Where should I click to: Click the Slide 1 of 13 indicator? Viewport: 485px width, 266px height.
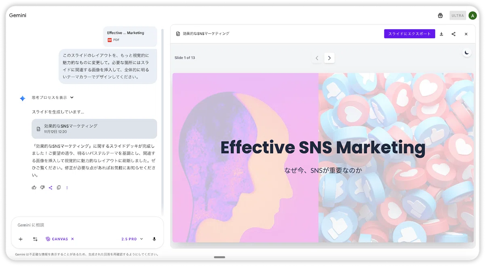185,58
